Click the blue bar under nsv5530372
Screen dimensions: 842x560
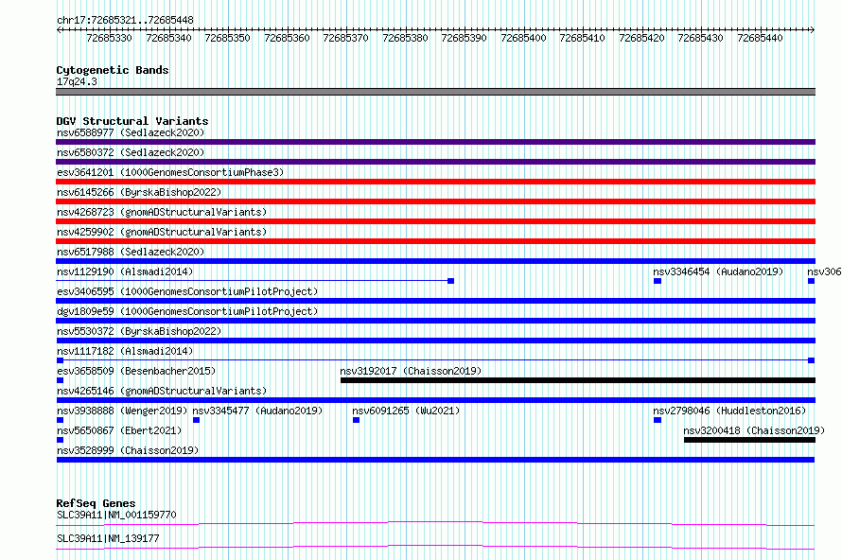435,341
